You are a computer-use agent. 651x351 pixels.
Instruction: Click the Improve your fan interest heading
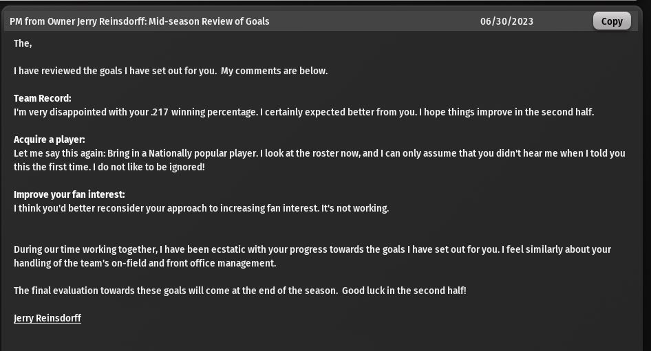click(x=70, y=194)
